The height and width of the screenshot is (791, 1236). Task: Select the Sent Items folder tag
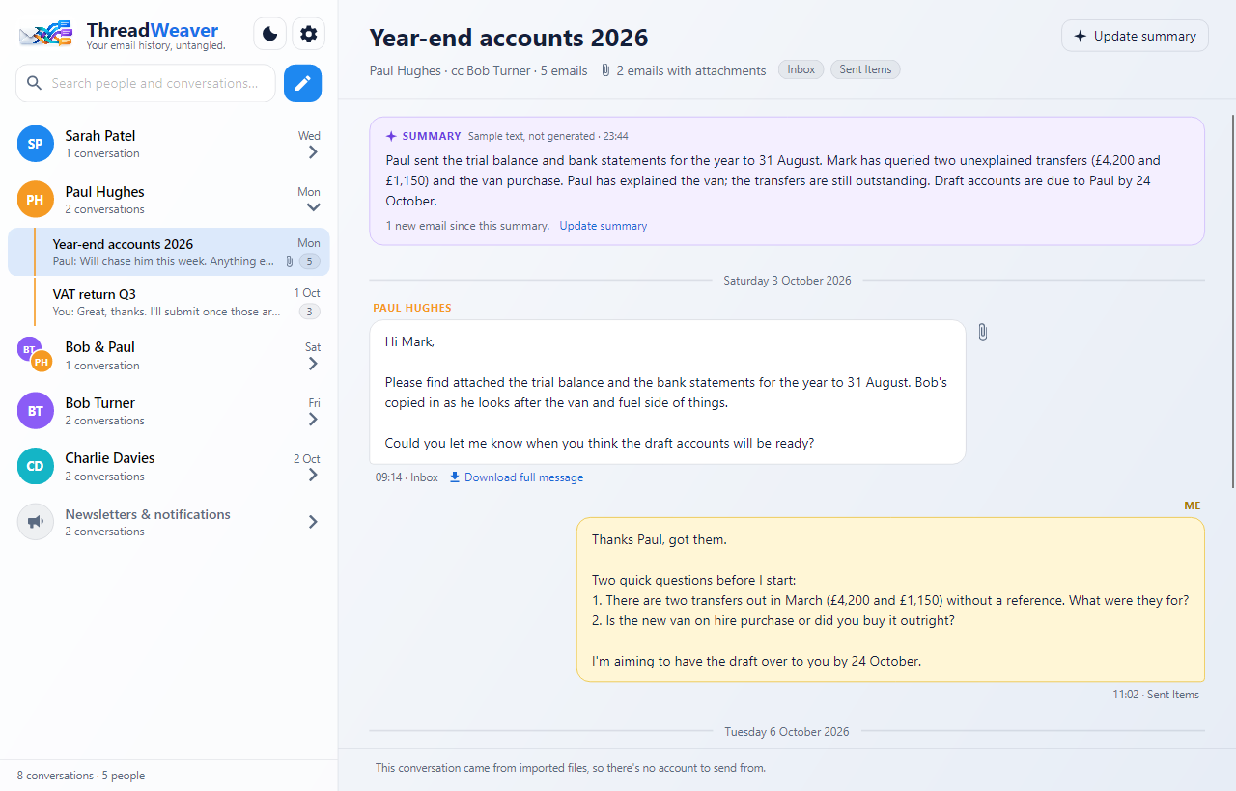tap(865, 69)
